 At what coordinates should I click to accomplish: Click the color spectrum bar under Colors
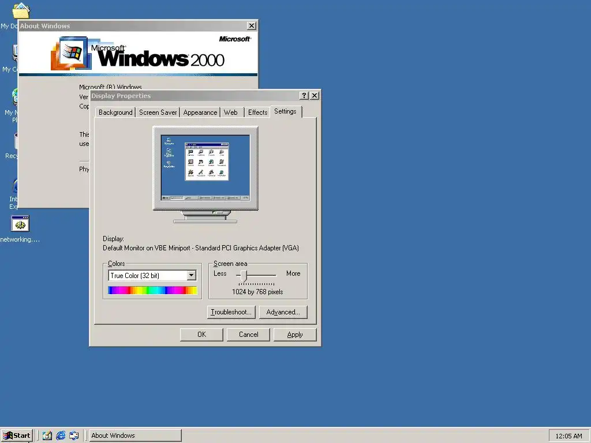[x=152, y=290]
